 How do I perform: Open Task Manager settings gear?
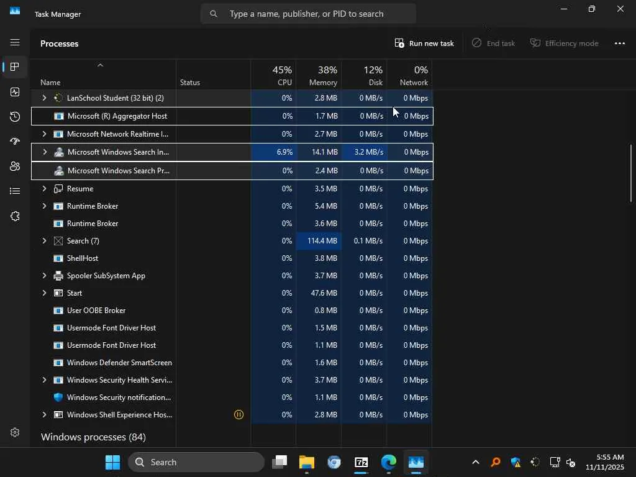(15, 432)
